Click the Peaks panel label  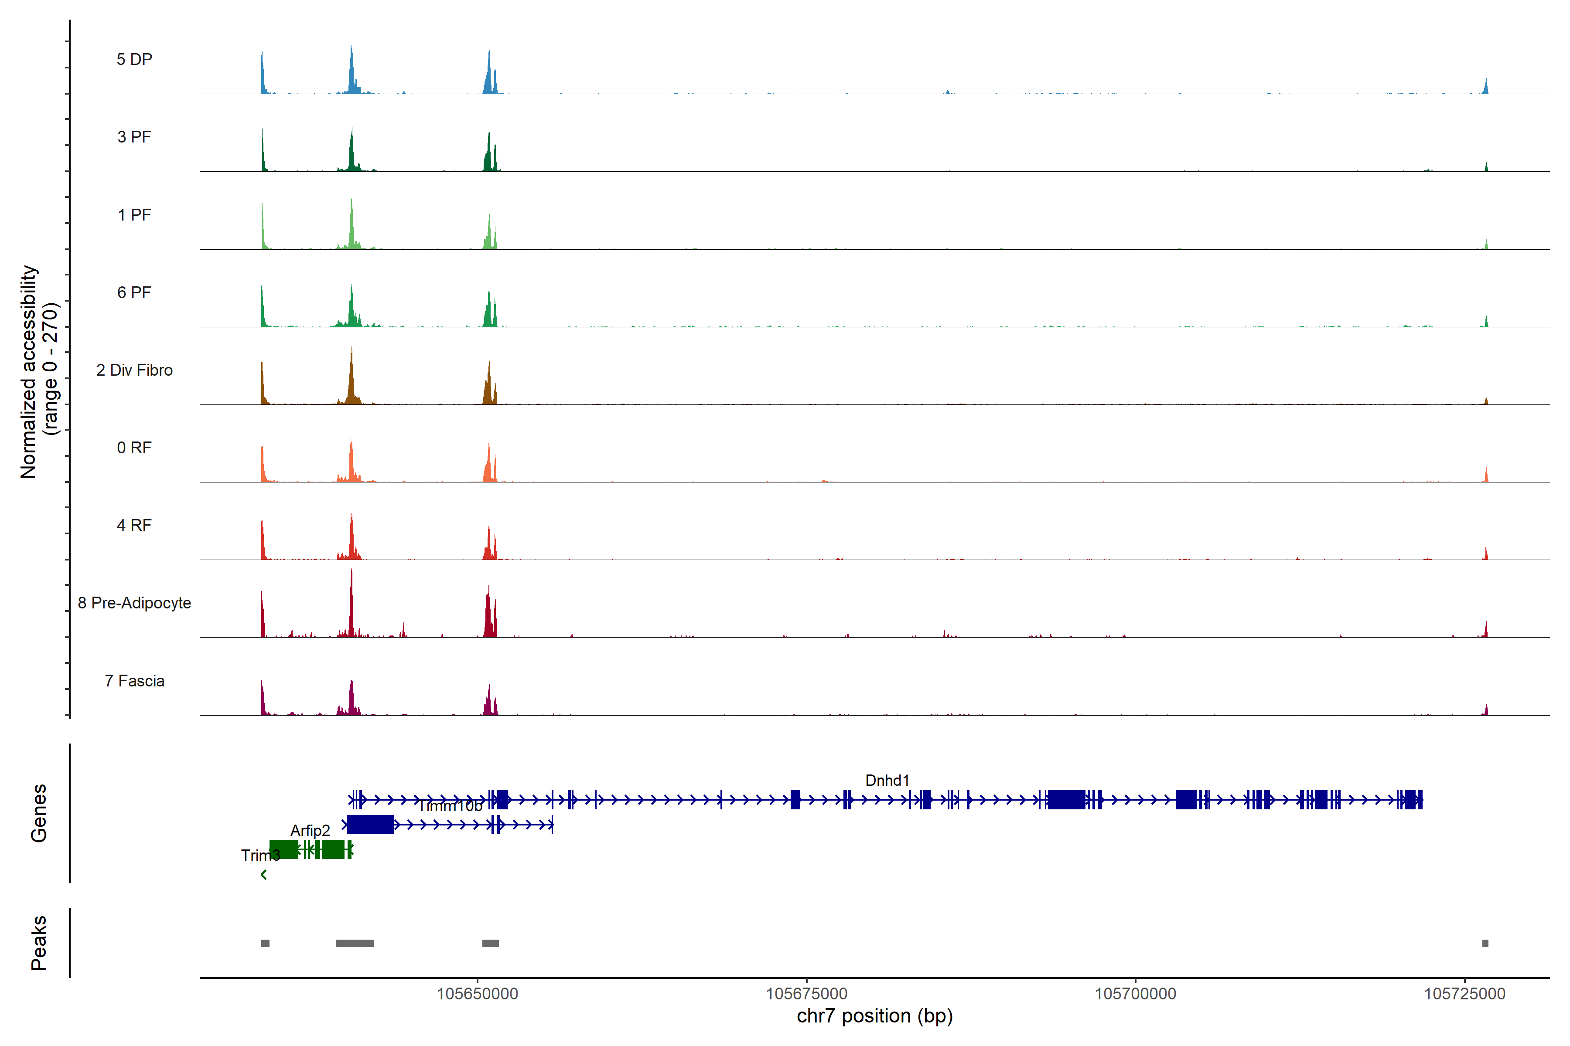39,943
